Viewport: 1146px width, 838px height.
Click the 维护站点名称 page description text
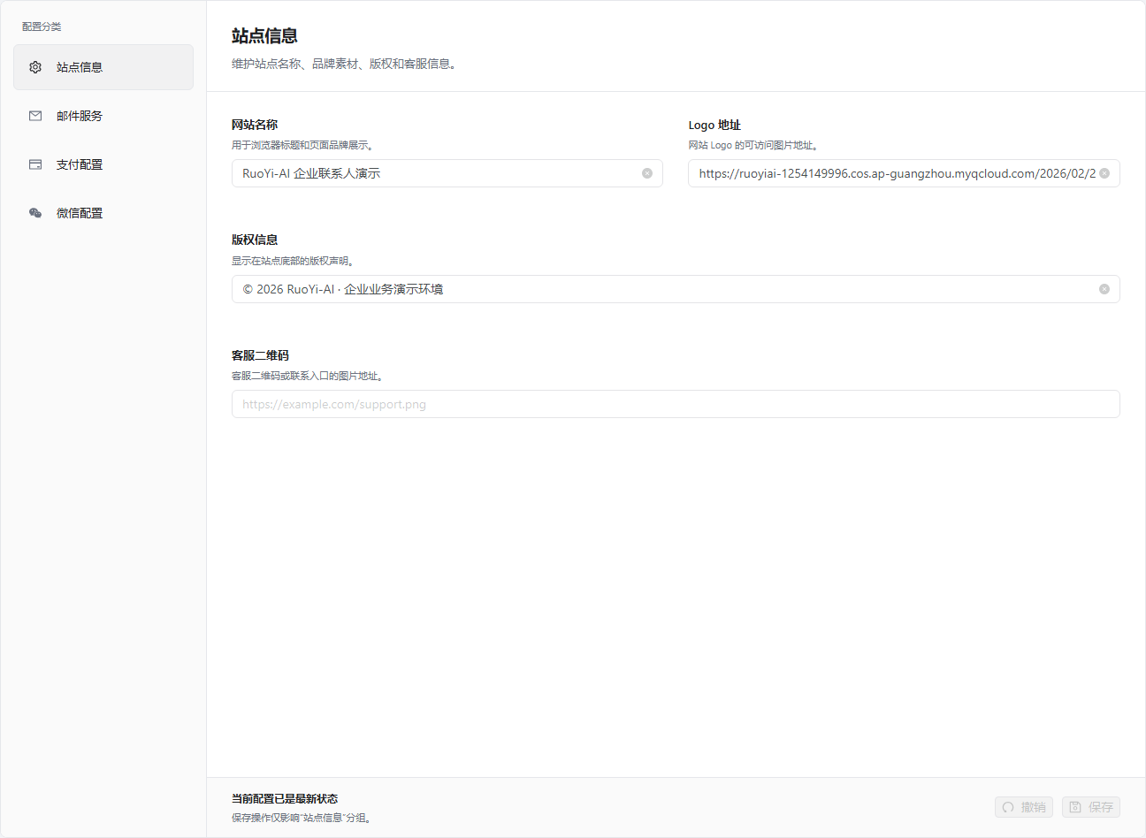click(344, 64)
